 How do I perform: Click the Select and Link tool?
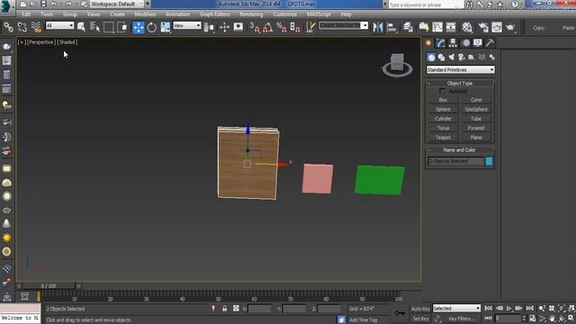pyautogui.click(x=8, y=27)
